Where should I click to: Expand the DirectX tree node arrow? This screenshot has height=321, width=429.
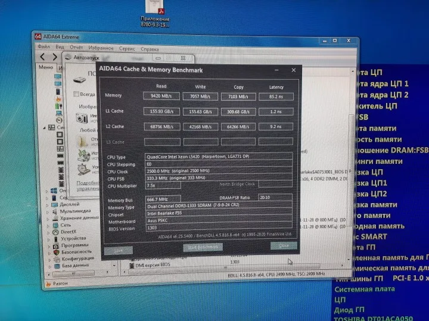(48, 232)
